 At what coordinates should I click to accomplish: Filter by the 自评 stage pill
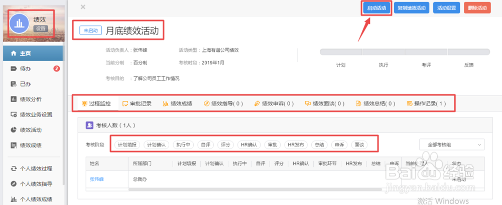point(206,144)
